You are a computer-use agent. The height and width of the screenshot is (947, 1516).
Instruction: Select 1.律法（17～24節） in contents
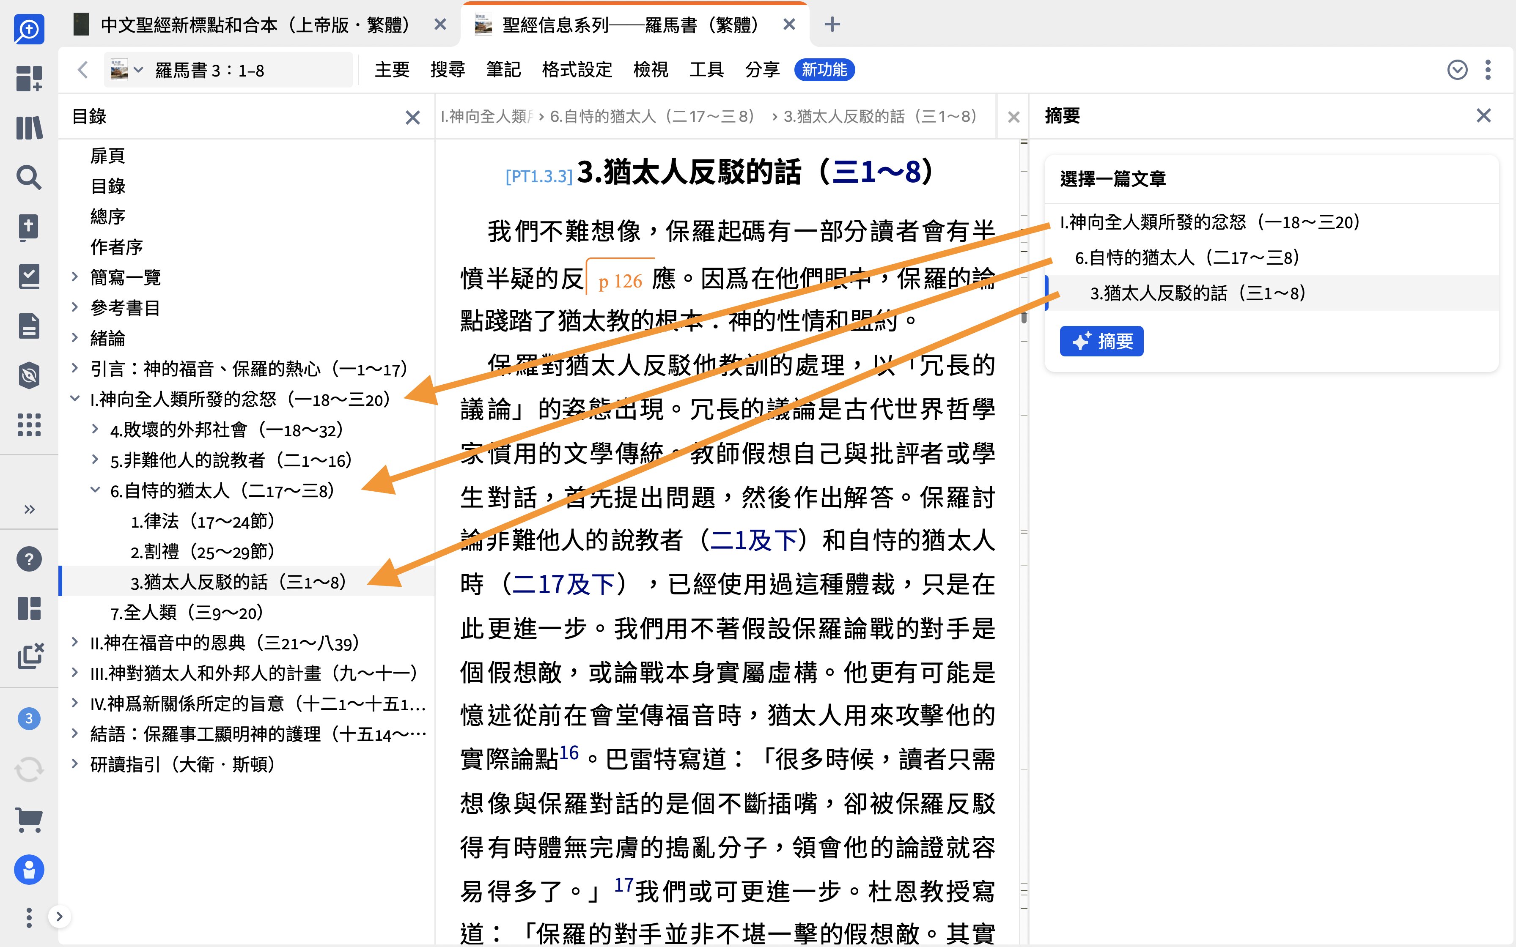pos(203,521)
